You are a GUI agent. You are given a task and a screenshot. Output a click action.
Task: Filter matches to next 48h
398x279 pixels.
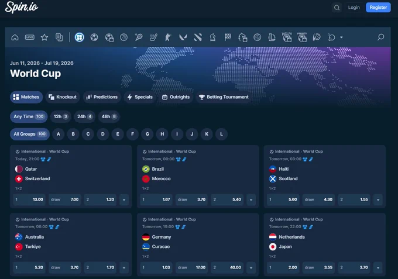109,116
